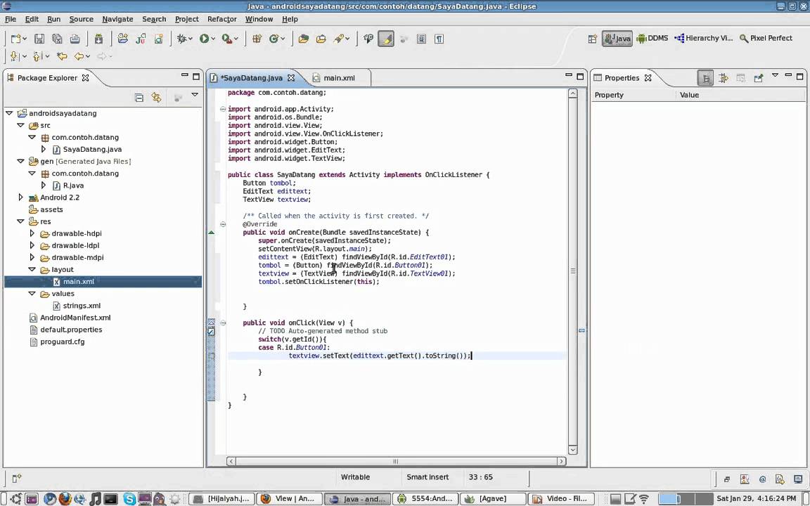This screenshot has width=810, height=506.
Task: Click the Save All icon
Action: pos(58,39)
